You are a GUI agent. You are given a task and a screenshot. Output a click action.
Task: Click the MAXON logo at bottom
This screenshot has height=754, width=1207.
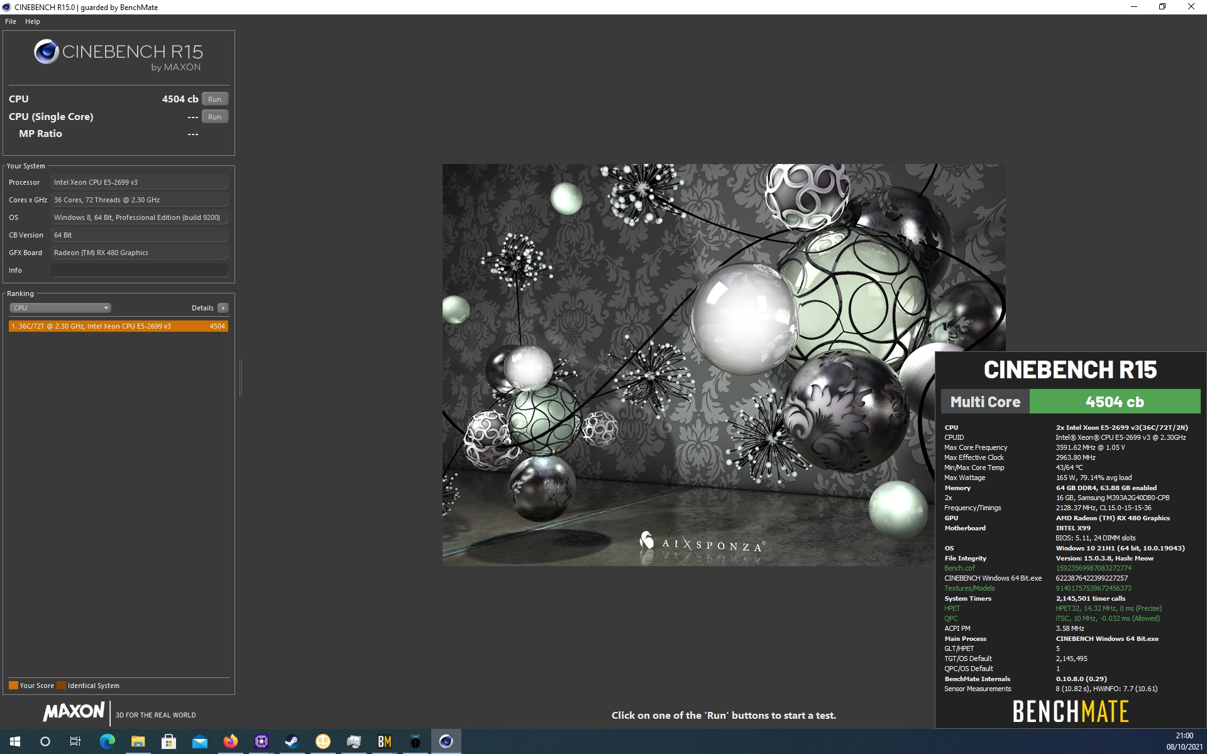click(x=74, y=711)
